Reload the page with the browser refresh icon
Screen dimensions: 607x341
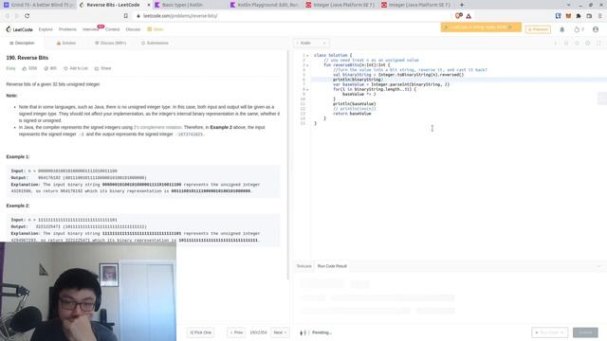[28, 16]
